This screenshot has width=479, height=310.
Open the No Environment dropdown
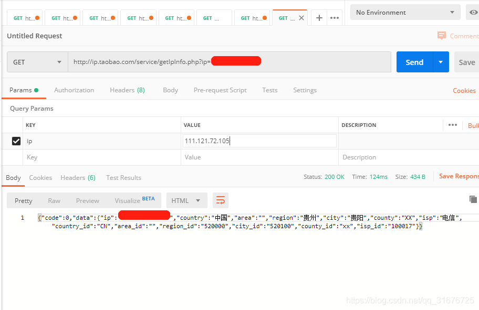(x=405, y=13)
